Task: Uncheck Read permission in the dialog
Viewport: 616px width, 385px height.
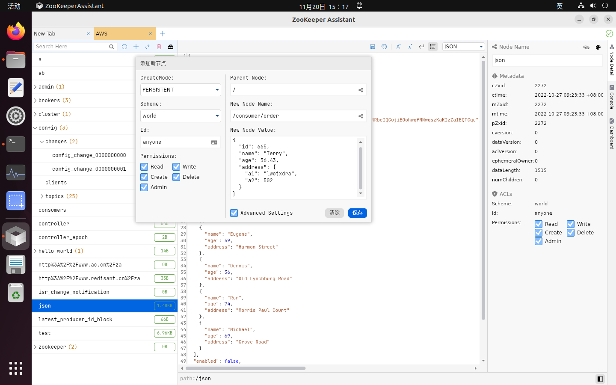Action: tap(144, 167)
